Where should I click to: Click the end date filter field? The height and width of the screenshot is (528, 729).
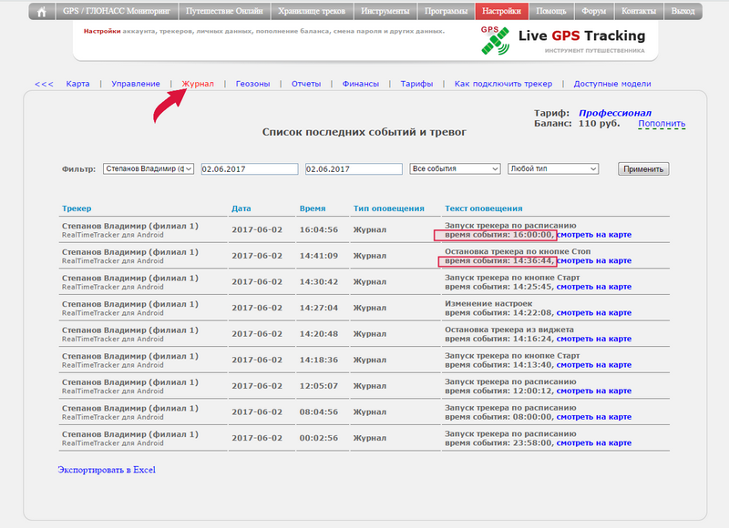tap(353, 169)
